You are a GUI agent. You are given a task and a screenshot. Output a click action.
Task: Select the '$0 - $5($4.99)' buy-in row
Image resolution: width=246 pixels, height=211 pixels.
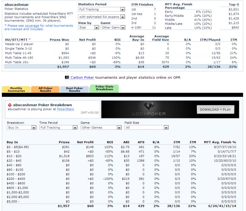pyautogui.click(x=121, y=147)
